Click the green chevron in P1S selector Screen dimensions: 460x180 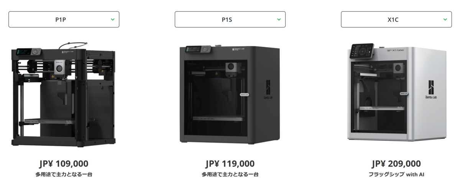point(279,19)
